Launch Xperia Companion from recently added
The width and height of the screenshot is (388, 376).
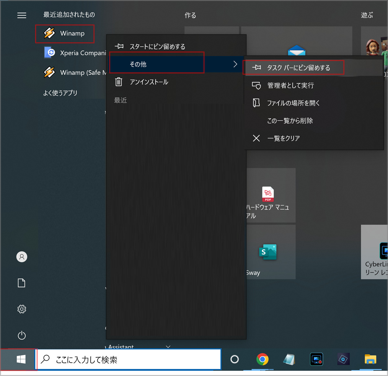coord(75,53)
